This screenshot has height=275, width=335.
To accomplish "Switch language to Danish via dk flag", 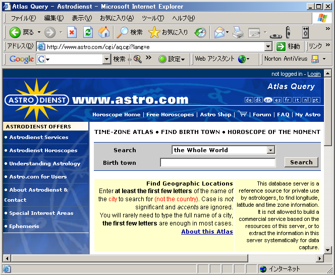I will tap(258, 100).
